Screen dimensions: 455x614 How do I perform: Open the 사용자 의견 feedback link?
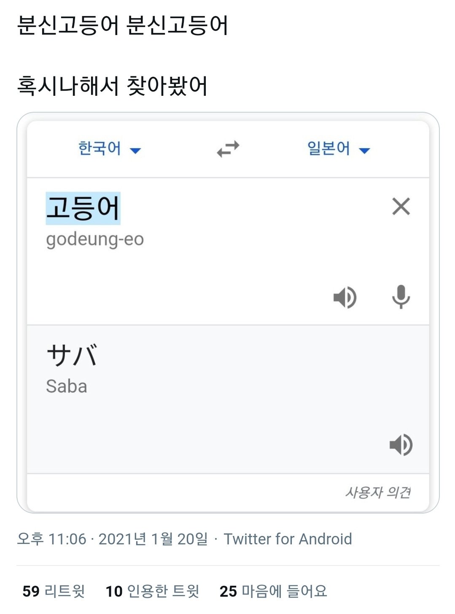(x=378, y=492)
